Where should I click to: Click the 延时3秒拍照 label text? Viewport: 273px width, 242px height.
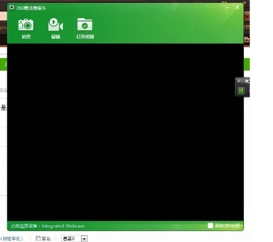pyautogui.click(x=228, y=226)
